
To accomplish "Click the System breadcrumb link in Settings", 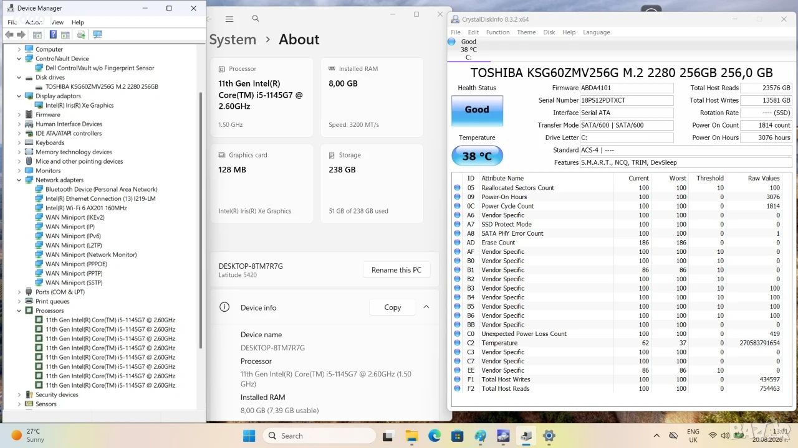I will coord(233,39).
